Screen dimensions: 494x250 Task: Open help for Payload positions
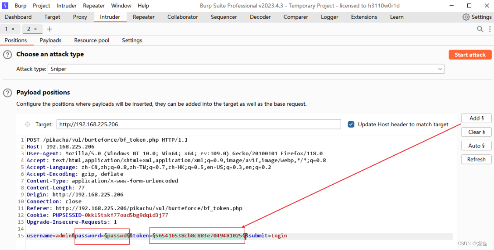(7, 93)
